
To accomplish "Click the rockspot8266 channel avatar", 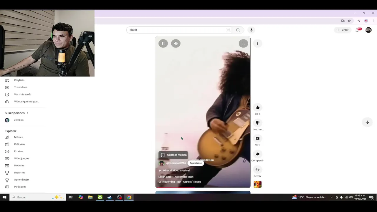I will (161, 163).
